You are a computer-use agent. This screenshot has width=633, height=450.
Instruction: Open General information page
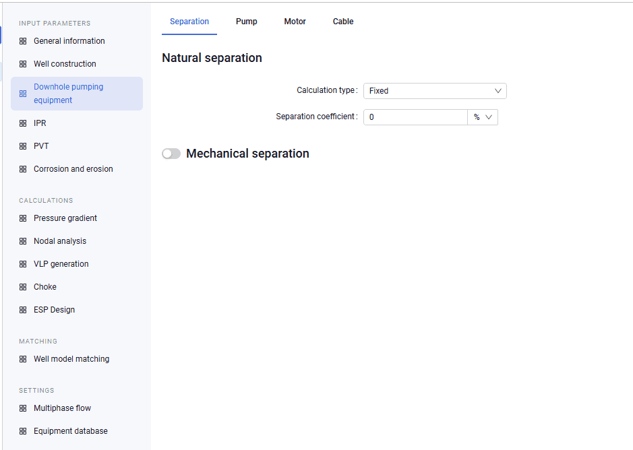coord(77,41)
